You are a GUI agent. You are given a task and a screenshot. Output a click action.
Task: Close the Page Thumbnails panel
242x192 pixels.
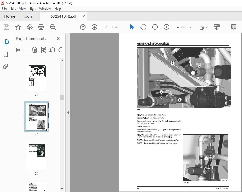(x=58, y=38)
